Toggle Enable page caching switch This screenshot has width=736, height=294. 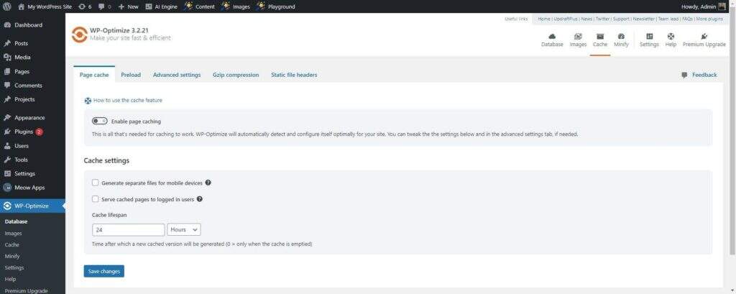[99, 121]
